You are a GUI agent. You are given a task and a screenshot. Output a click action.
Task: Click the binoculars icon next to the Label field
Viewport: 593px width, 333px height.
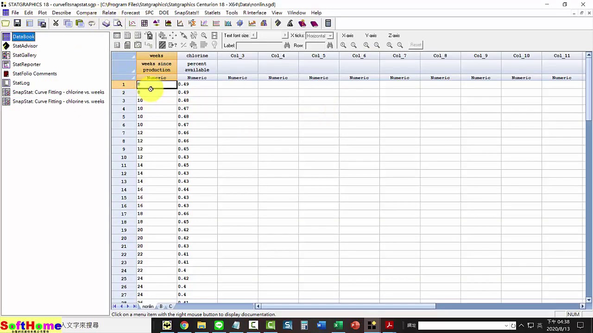(287, 45)
